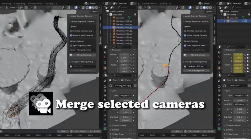Open Compositing workspace tab in left window
Viewport: 251px width, 139px height.
click(x=19, y=4)
